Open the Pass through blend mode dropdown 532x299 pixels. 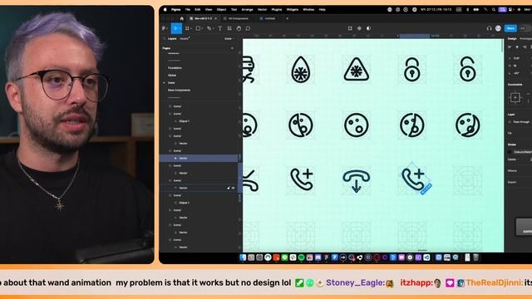click(521, 122)
